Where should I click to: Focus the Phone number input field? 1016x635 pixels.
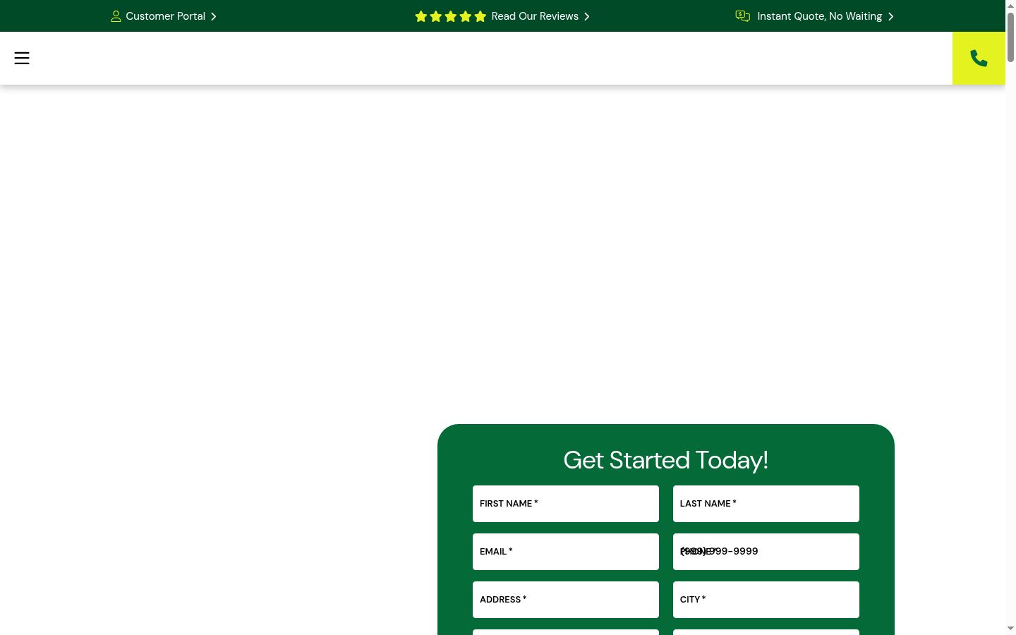766,552
